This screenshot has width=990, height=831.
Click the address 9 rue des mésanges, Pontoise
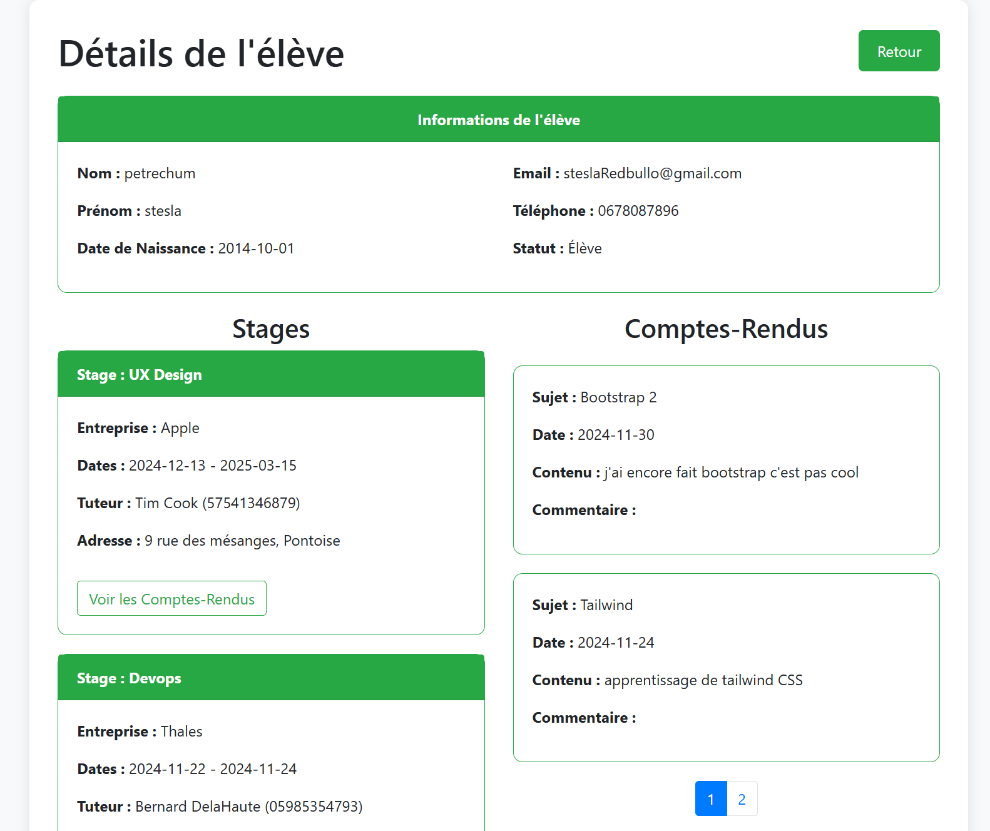(x=242, y=541)
